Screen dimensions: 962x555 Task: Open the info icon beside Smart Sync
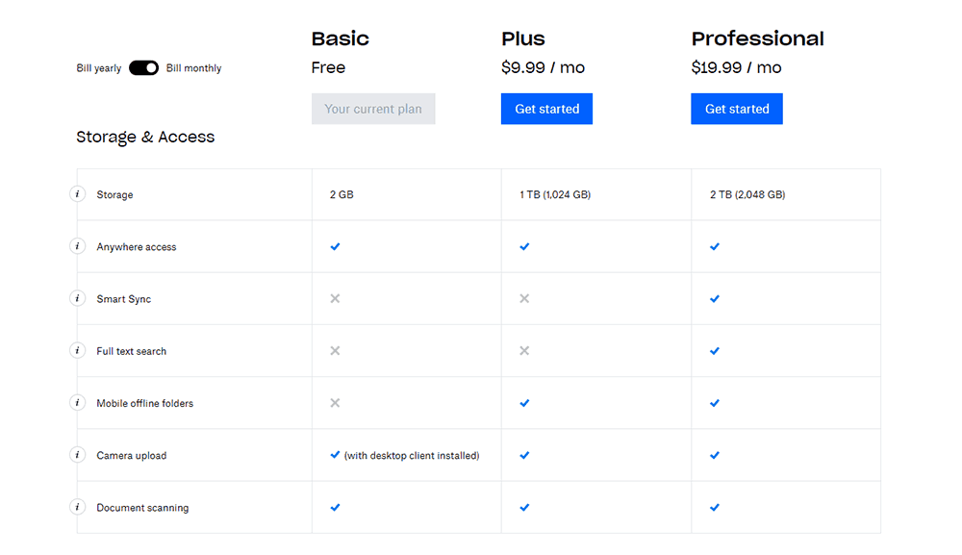tap(77, 298)
